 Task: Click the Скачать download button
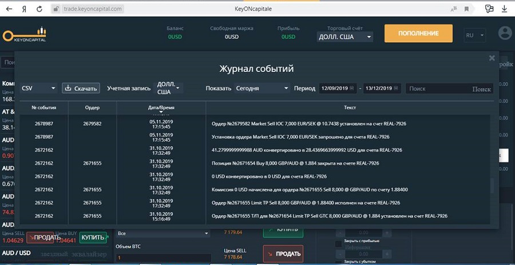point(81,88)
